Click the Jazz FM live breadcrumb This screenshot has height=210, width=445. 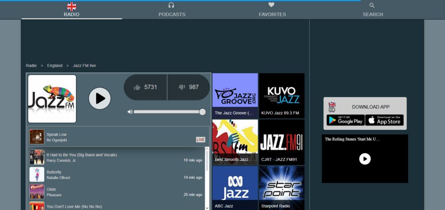click(x=84, y=66)
